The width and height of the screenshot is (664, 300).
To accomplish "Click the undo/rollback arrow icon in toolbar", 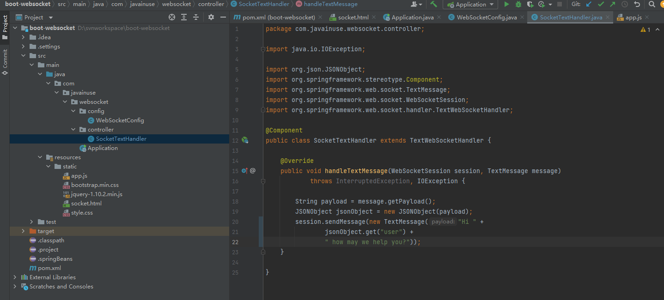I will (x=637, y=4).
